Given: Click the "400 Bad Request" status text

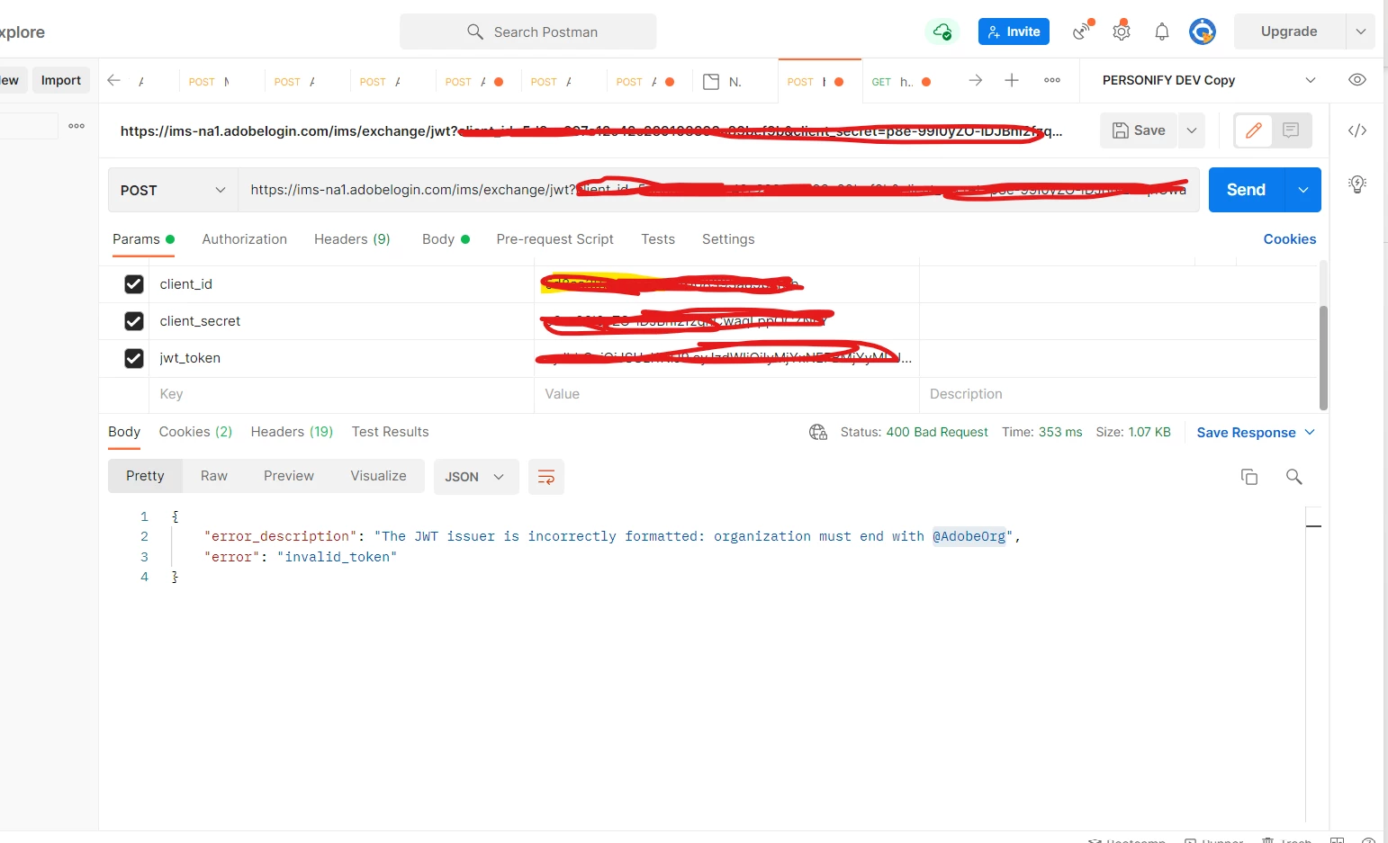Looking at the screenshot, I should [x=937, y=433].
